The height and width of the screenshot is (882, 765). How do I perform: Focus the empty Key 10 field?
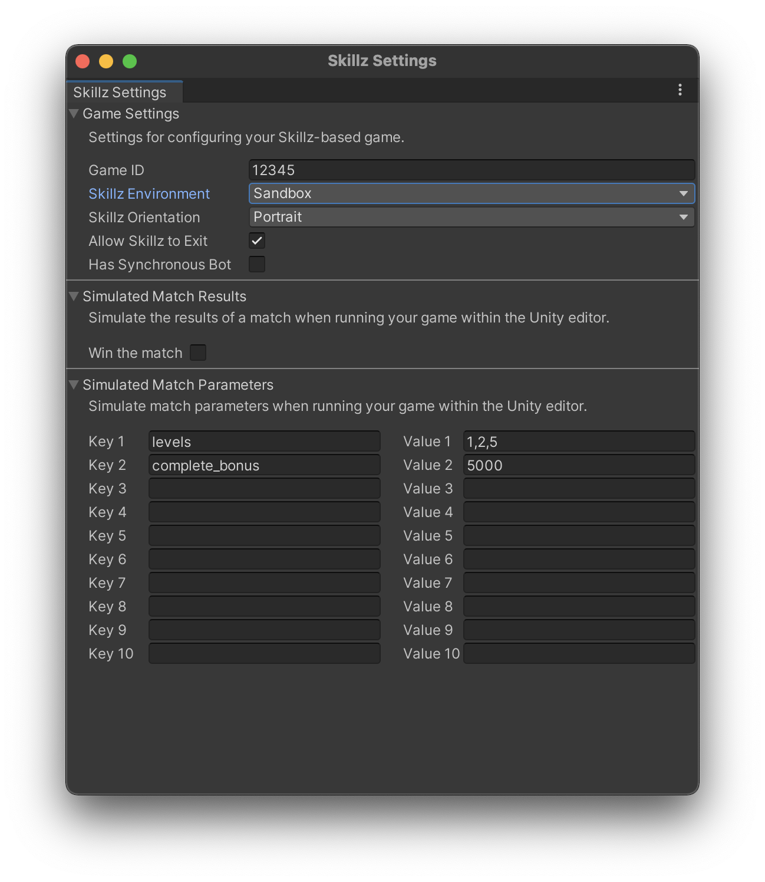click(x=264, y=654)
